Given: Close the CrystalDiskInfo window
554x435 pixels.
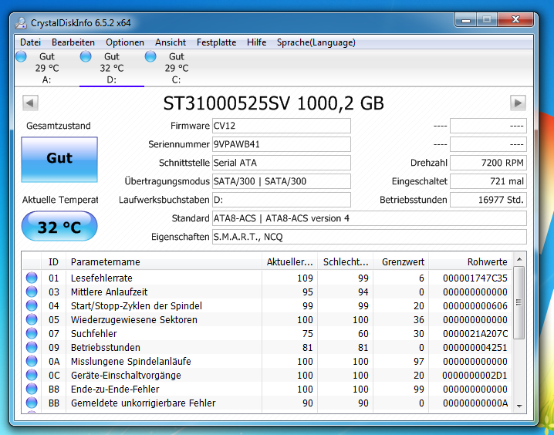Looking at the screenshot, I should click(x=515, y=20).
